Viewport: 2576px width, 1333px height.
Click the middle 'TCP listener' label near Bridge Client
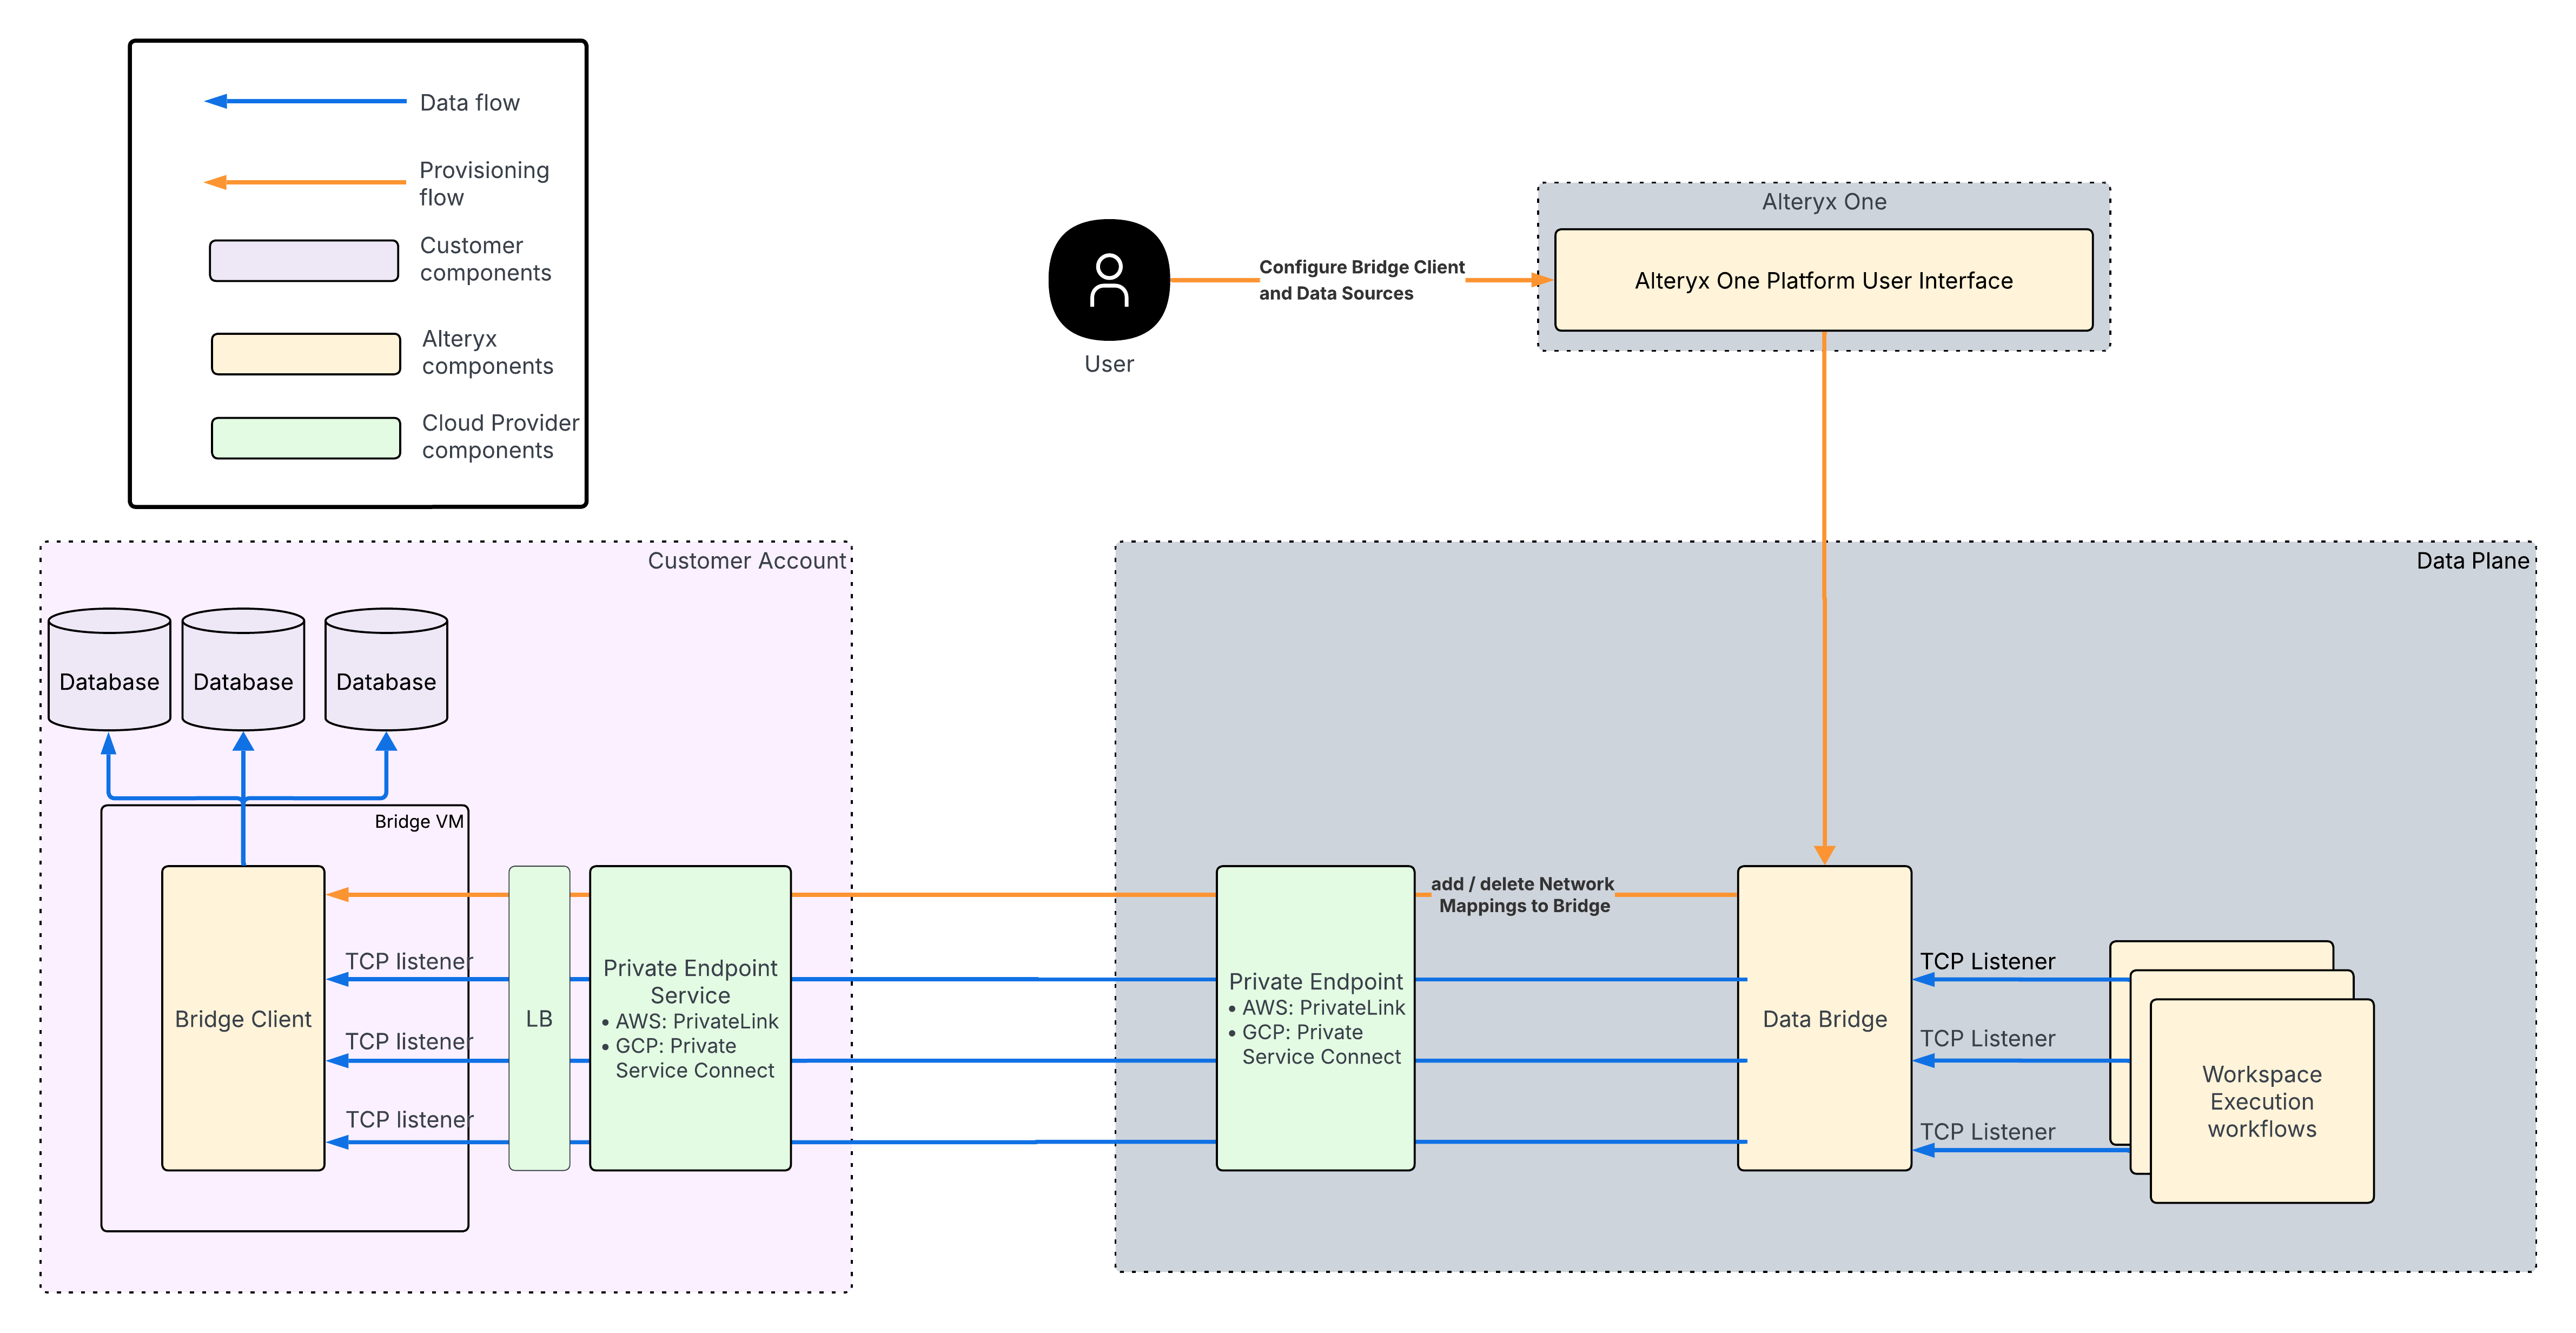(x=409, y=1041)
